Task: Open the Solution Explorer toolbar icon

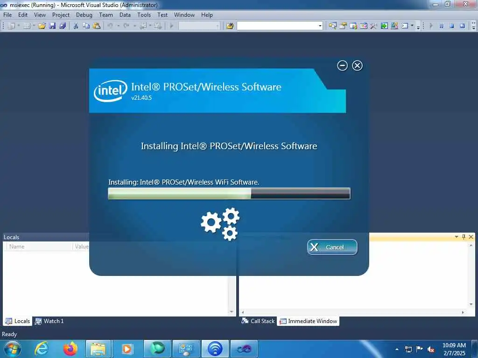Action: coord(332,26)
